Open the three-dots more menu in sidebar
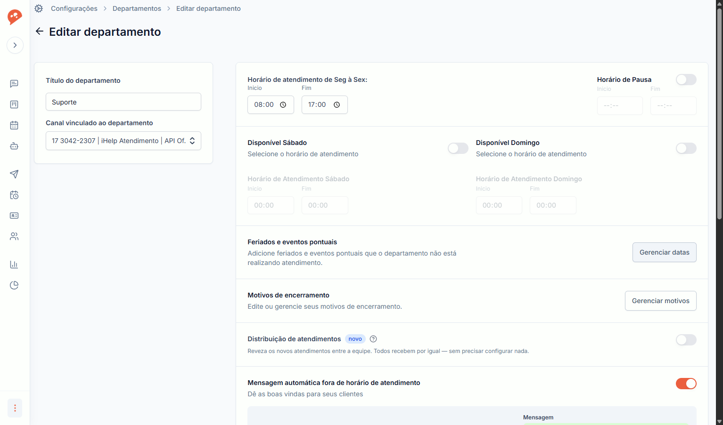 tap(15, 408)
